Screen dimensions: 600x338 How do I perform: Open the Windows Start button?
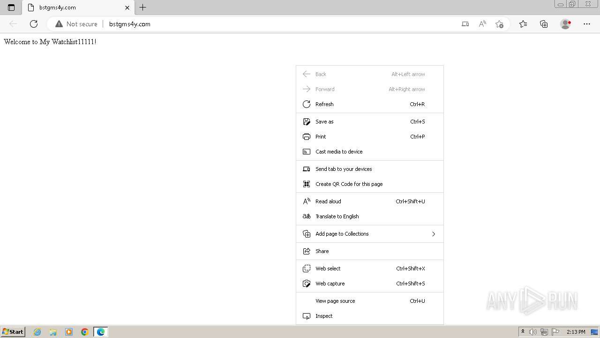point(13,332)
